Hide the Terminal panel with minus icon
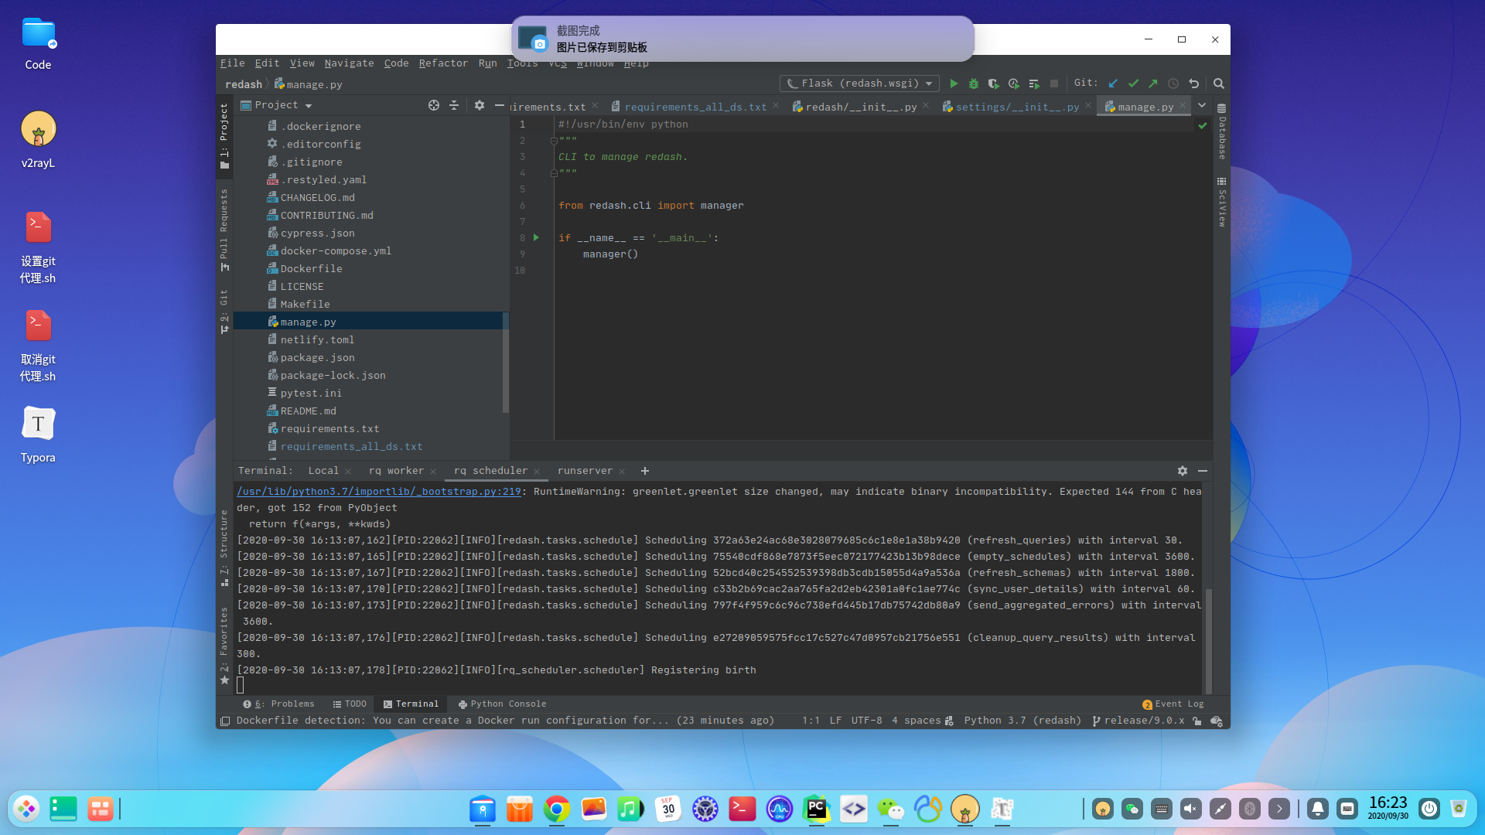The width and height of the screenshot is (1485, 835). pyautogui.click(x=1203, y=471)
